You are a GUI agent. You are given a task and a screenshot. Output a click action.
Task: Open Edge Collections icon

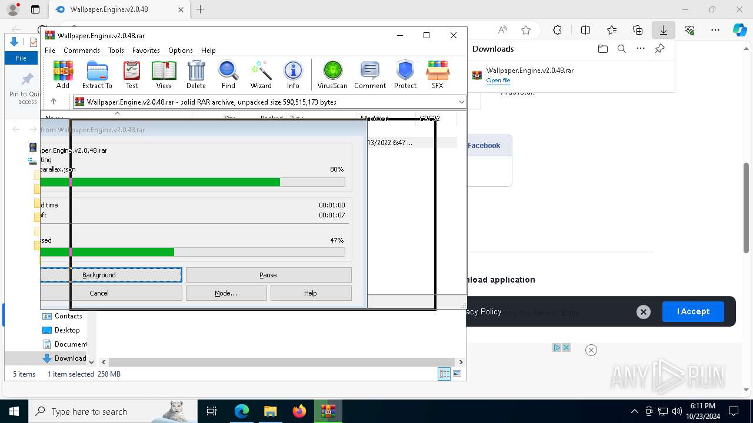638,30
